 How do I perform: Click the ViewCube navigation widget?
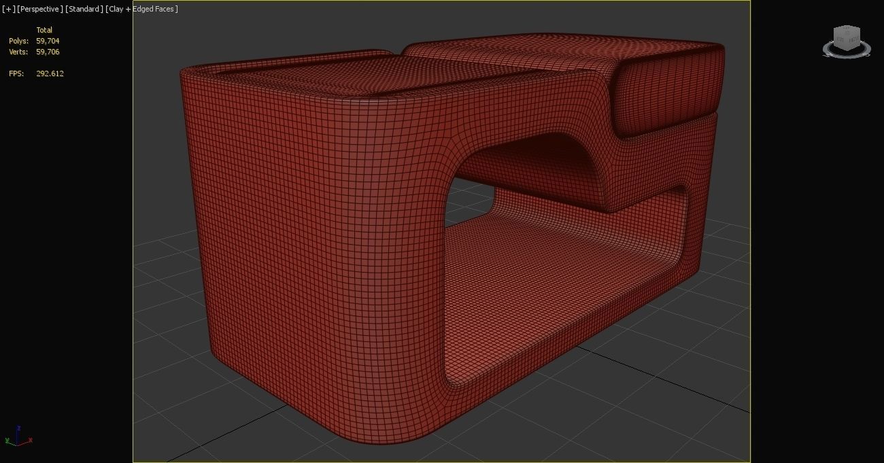tap(846, 41)
